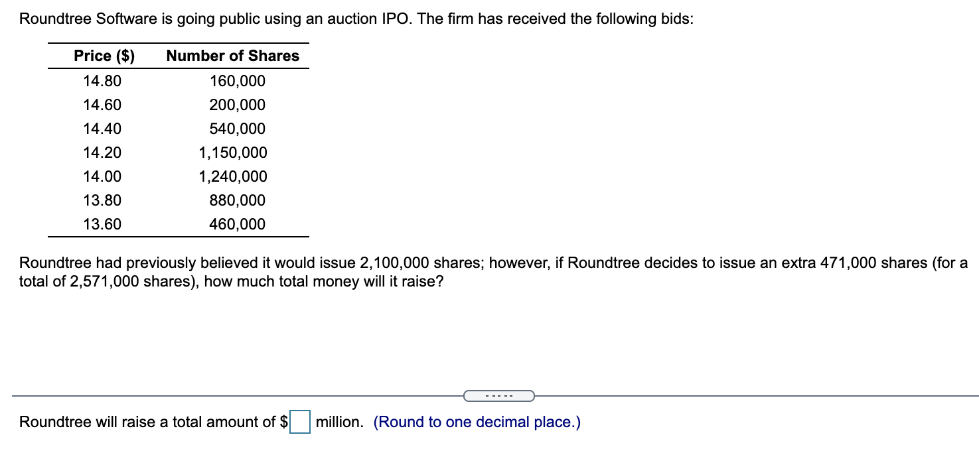The width and height of the screenshot is (979, 451).
Task: Click the 13.80 price entry
Action: click(x=104, y=200)
